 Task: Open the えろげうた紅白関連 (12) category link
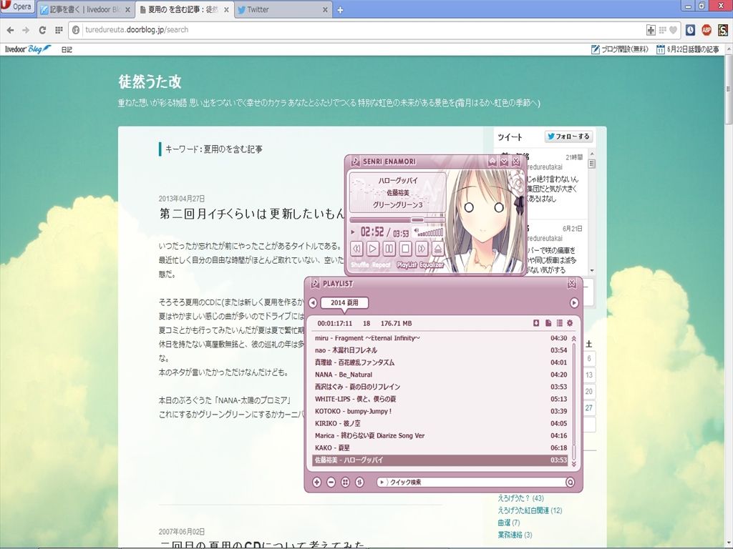(x=530, y=510)
